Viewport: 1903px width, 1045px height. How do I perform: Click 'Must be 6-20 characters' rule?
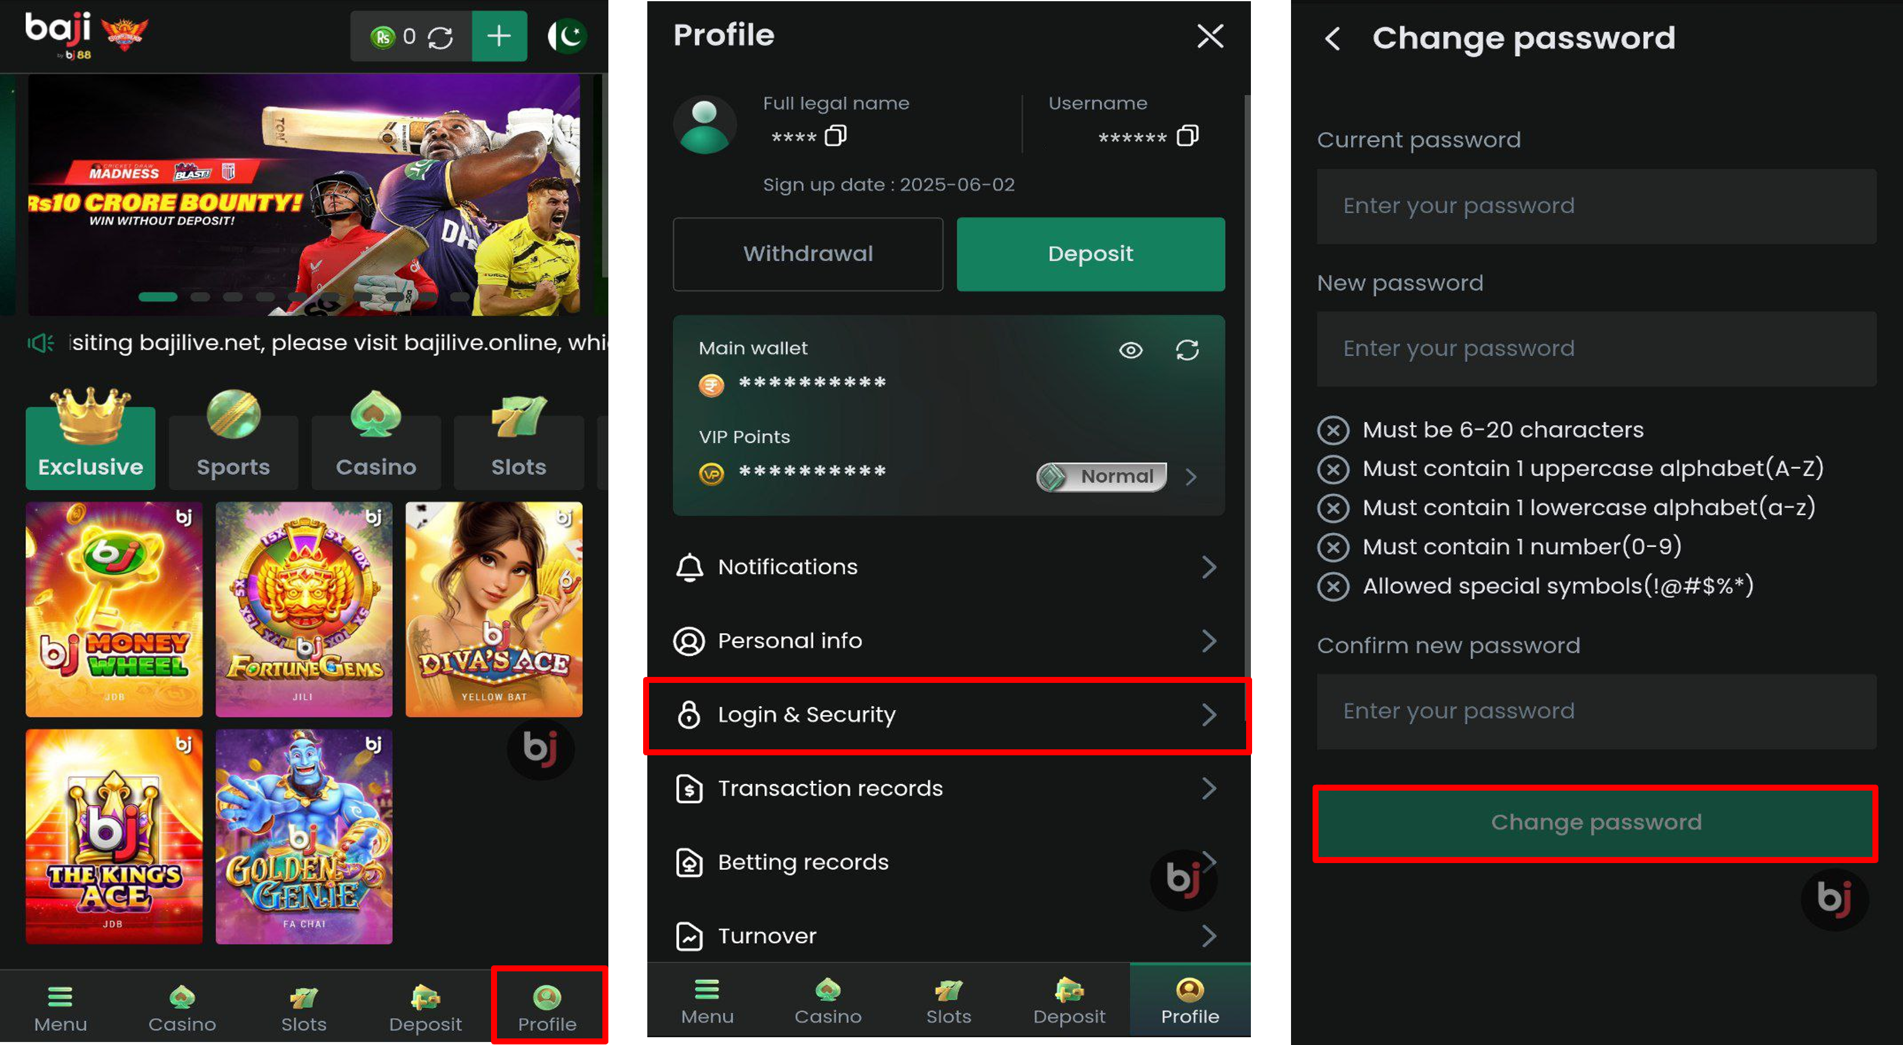pos(1502,430)
